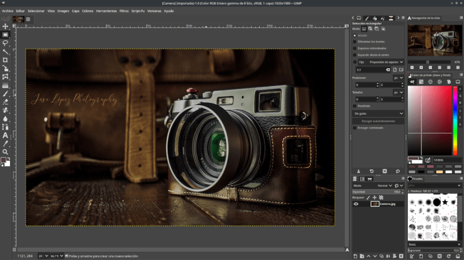Select the Eraser tool

click(x=6, y=102)
